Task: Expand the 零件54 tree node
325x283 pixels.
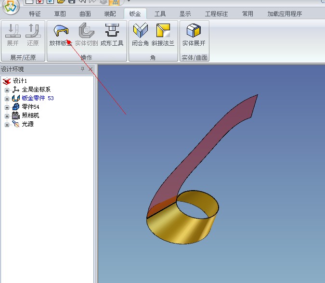Action: pyautogui.click(x=7, y=107)
